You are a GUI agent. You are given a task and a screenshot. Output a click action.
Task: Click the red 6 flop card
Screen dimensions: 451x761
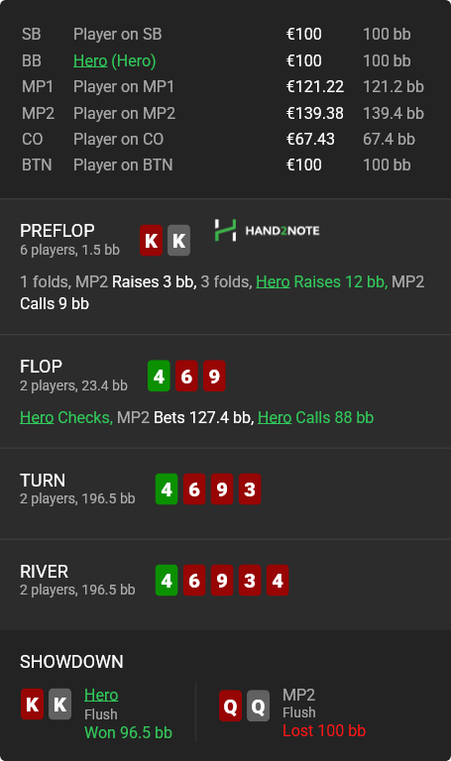point(186,376)
